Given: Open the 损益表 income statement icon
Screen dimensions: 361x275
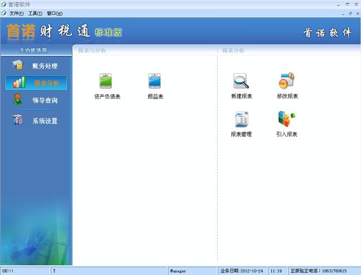Looking at the screenshot, I should tap(155, 81).
